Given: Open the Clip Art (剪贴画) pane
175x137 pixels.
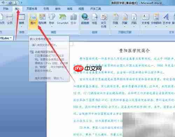Looking at the screenshot, I should (x=42, y=19).
